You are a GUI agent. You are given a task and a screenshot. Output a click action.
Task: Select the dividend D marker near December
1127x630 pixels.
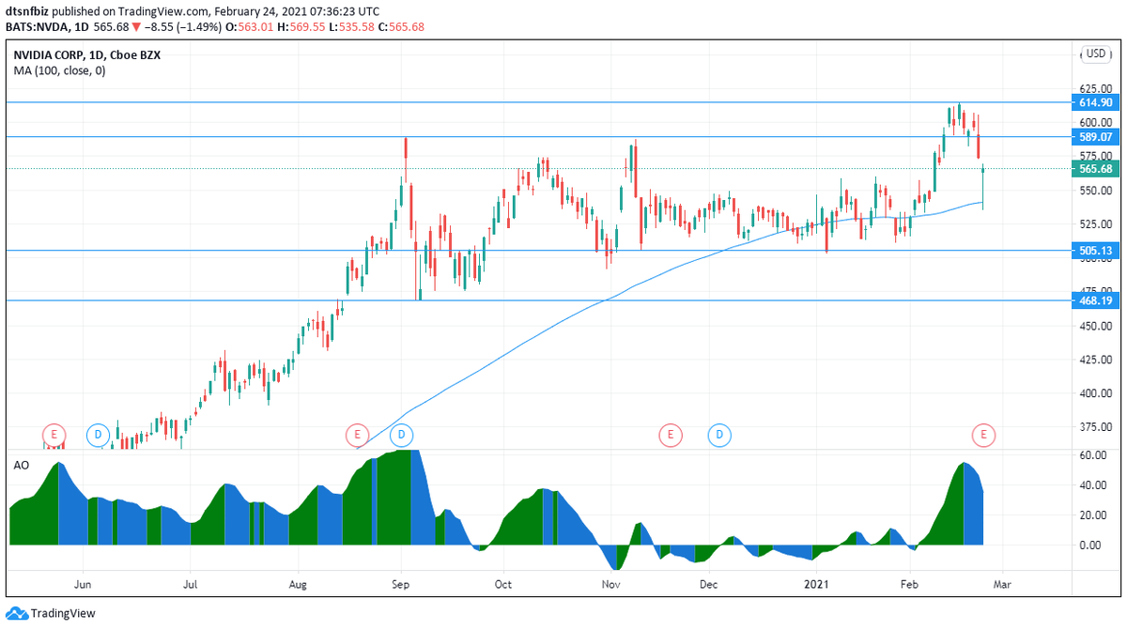tap(719, 435)
